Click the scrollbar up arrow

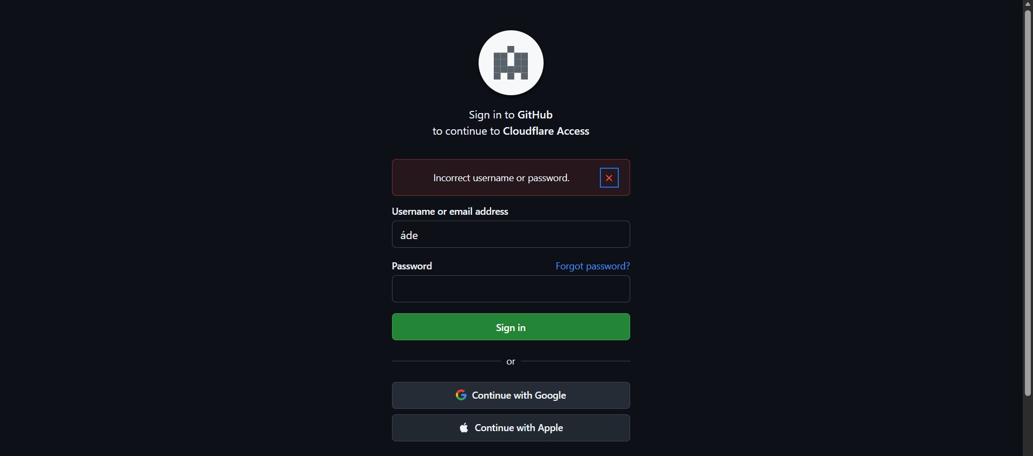click(x=1028, y=4)
